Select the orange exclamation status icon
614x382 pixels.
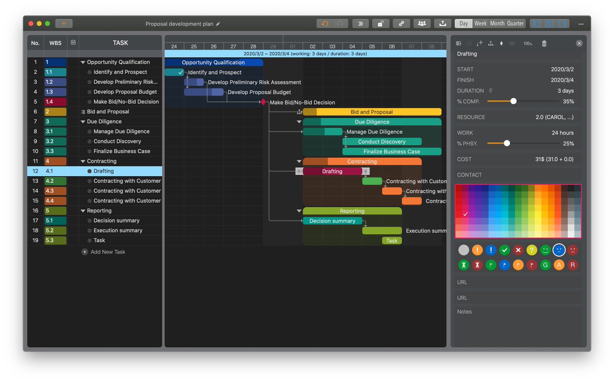click(477, 250)
